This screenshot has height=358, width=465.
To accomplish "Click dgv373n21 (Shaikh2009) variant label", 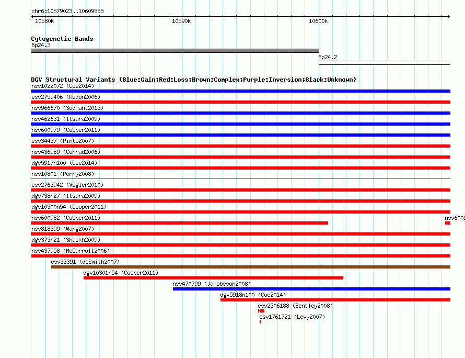I will click(66, 240).
